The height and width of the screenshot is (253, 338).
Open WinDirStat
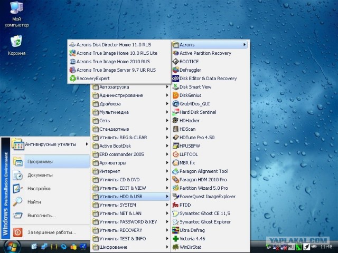pos(210,247)
